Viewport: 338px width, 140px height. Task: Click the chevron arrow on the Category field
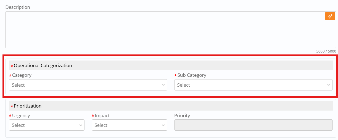[x=163, y=85]
